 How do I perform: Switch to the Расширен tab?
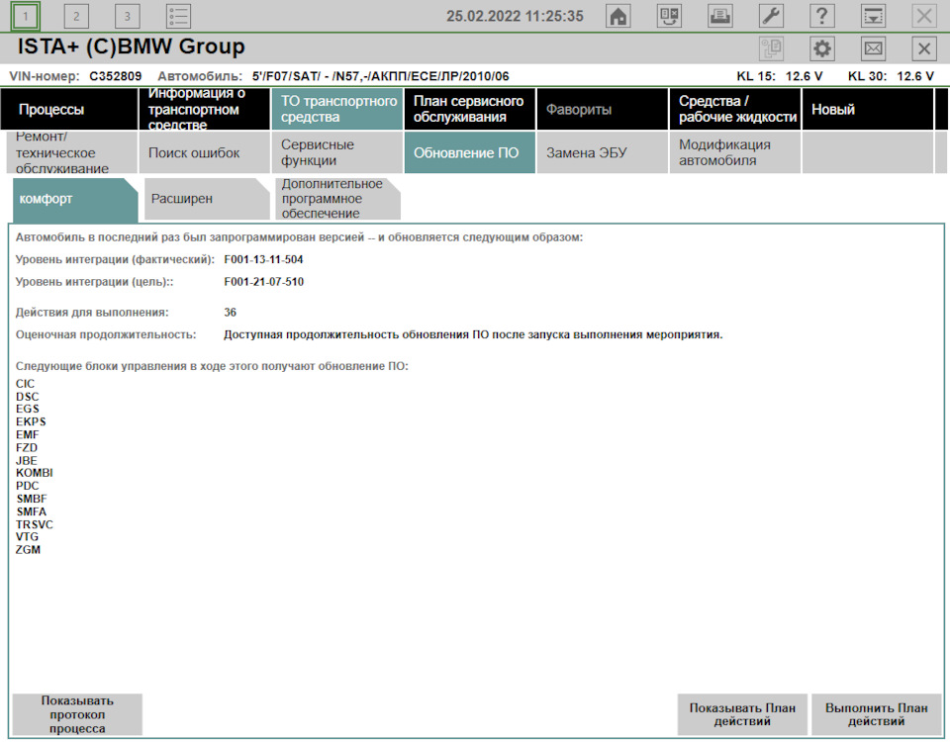207,199
